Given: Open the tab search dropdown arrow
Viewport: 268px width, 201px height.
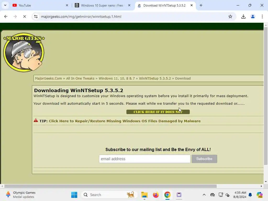Looking at the screenshot, I should pyautogui.click(x=5, y=5).
